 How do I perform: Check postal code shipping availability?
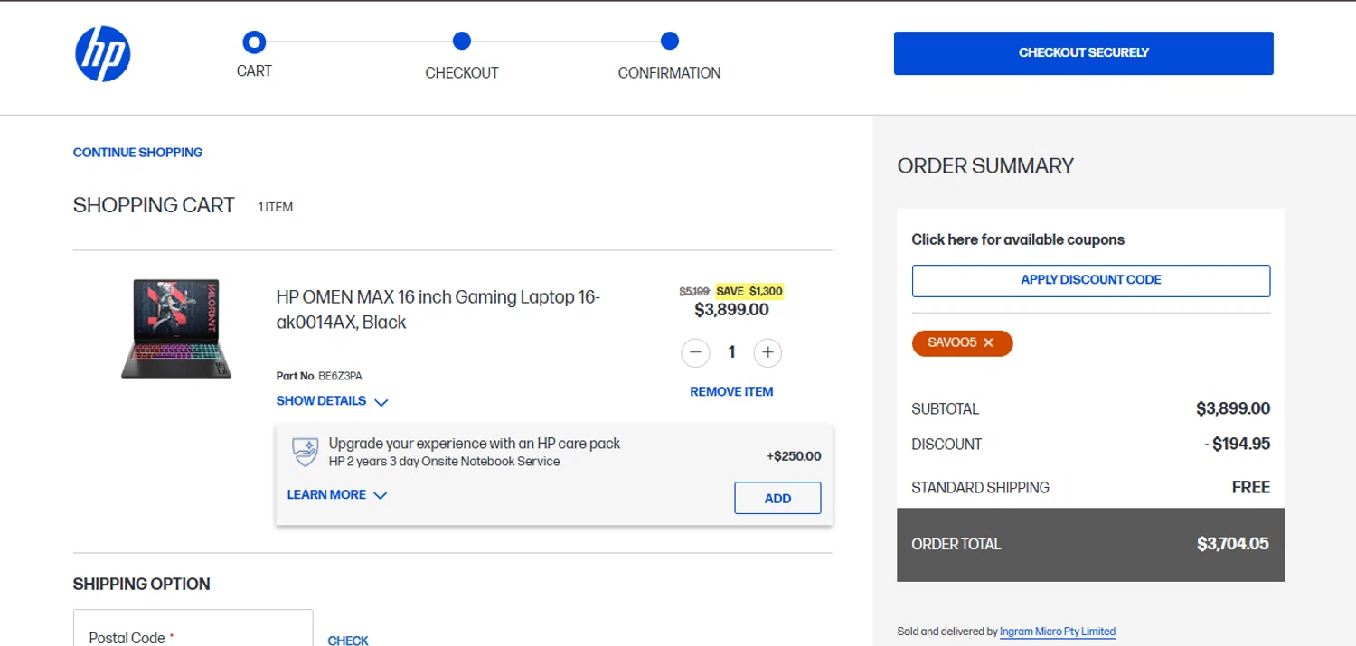click(x=347, y=641)
